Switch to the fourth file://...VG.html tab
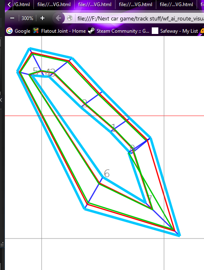 [x=176, y=4]
